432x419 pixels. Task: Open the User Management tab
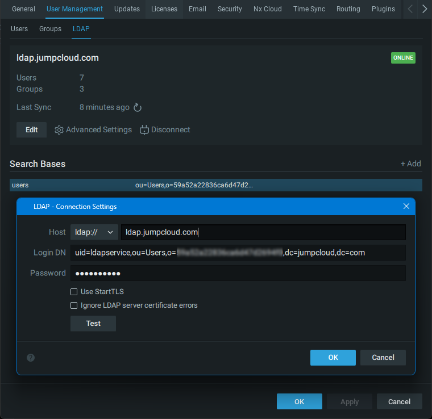pyautogui.click(x=74, y=9)
